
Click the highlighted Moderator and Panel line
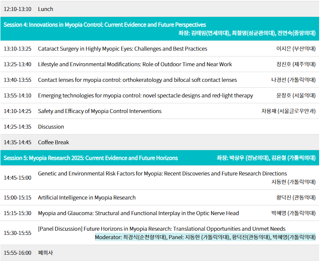(x=205, y=237)
